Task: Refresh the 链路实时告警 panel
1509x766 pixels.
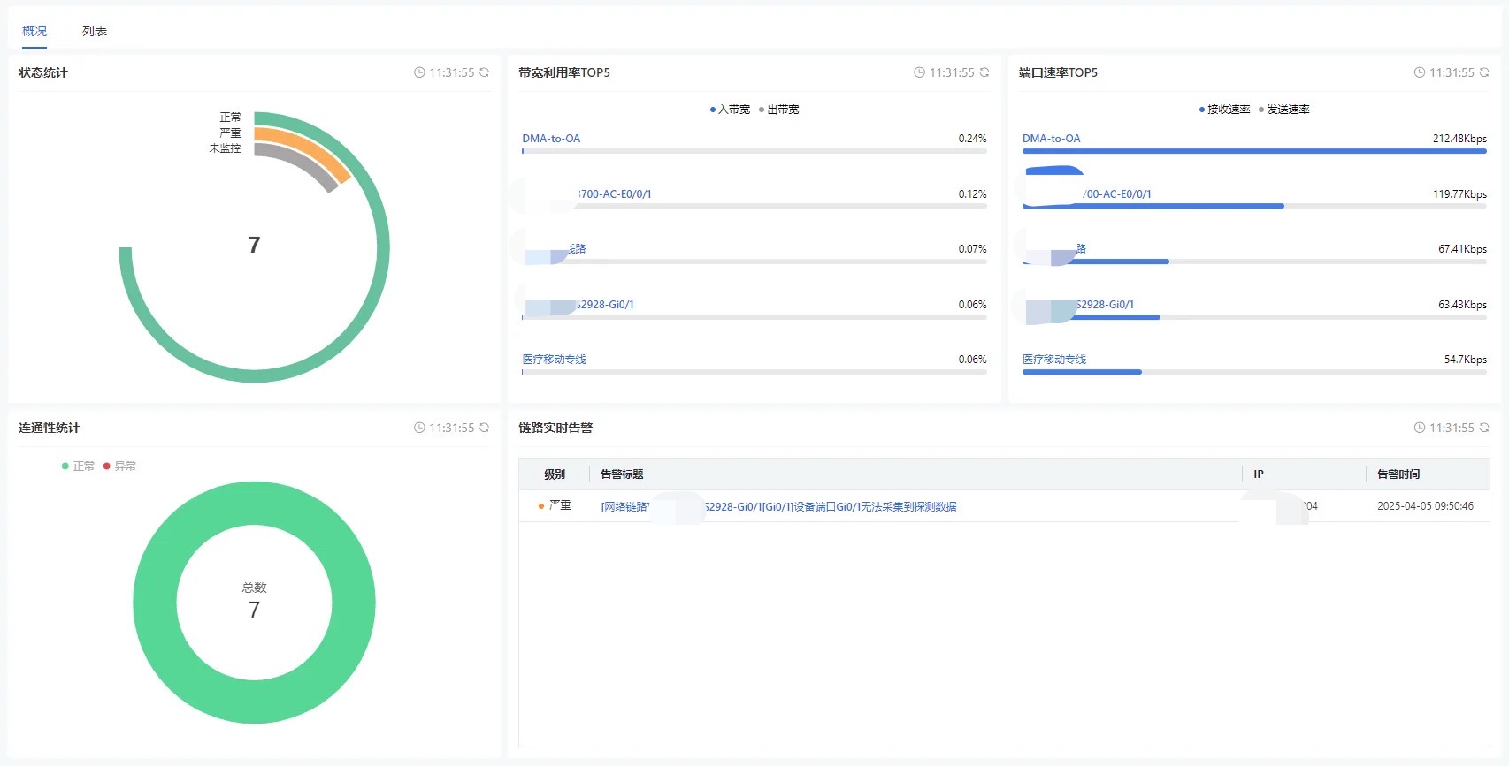Action: click(x=1484, y=428)
